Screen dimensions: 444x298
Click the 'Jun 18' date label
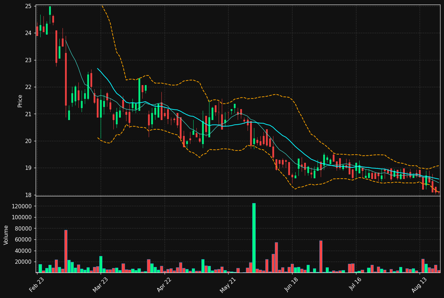point(292,285)
